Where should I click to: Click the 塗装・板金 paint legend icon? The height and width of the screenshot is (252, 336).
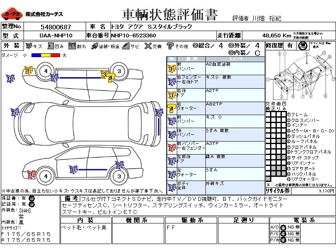pos(94,46)
